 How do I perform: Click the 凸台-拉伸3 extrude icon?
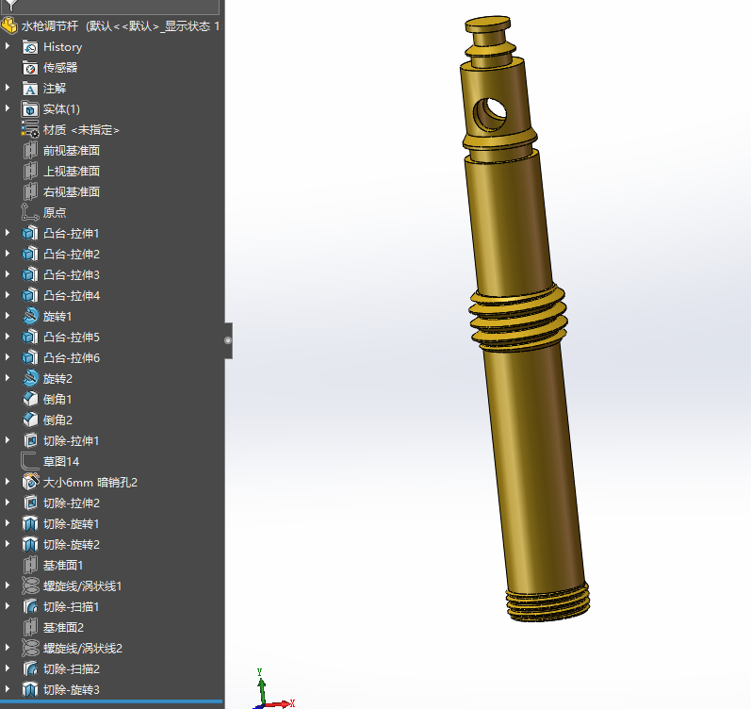[x=30, y=274]
